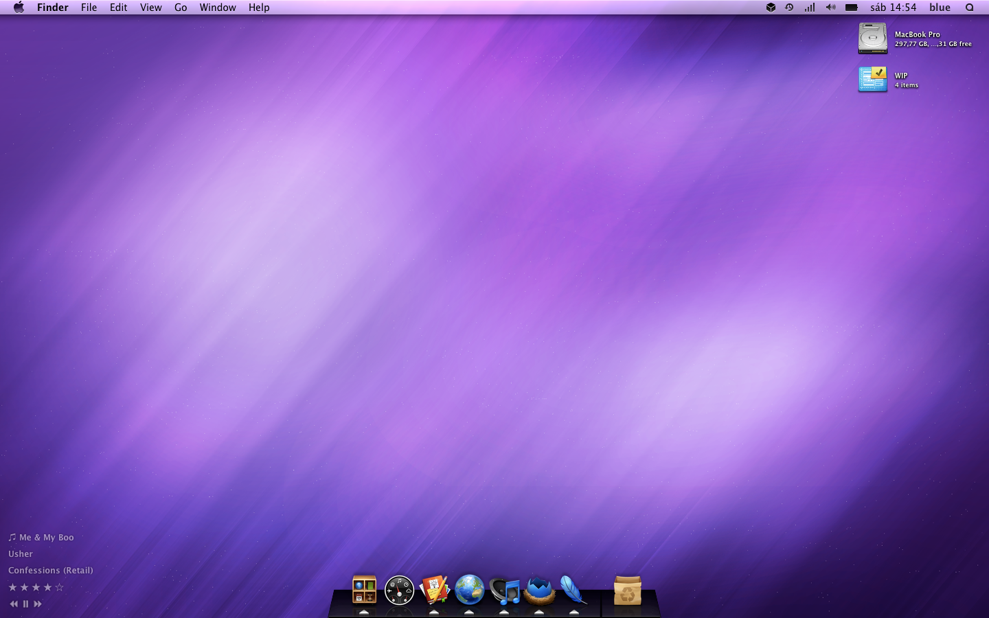Click the Usher artist name
Image resolution: width=989 pixels, height=618 pixels.
point(21,554)
